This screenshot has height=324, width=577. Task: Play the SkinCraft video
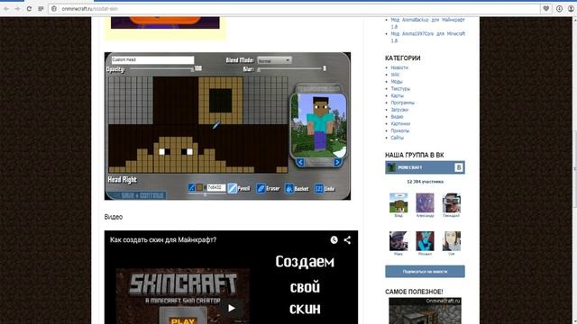click(231, 308)
